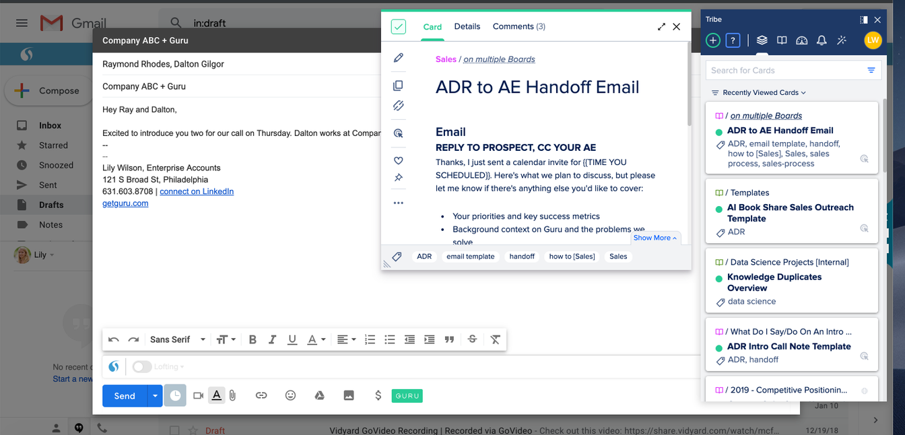Expand Recently Viewed Cards dropdown

759,92
